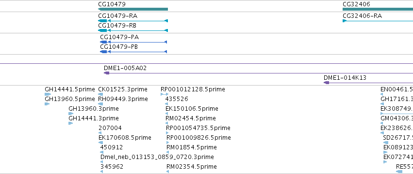Click the RE557 EST arrow glyph
This screenshot has width=413, height=174.
click(399, 172)
